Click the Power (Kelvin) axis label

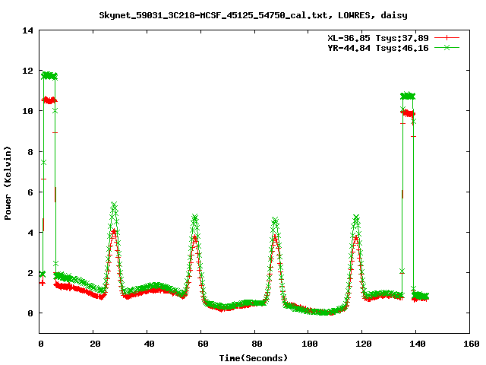tap(8, 183)
